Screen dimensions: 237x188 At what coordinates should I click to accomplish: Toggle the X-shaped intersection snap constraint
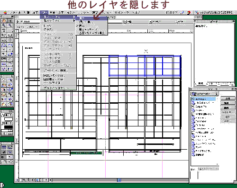[10, 152]
